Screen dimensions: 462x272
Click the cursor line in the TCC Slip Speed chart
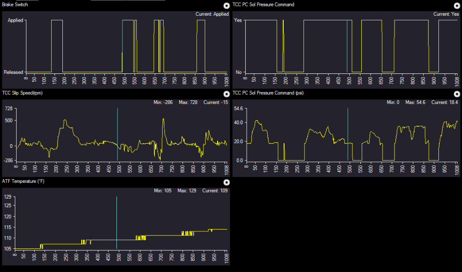pyautogui.click(x=117, y=134)
